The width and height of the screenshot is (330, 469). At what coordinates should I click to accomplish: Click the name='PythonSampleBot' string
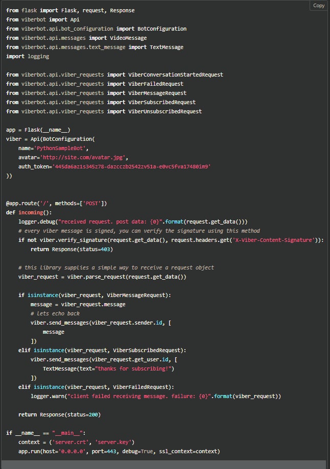(53, 149)
